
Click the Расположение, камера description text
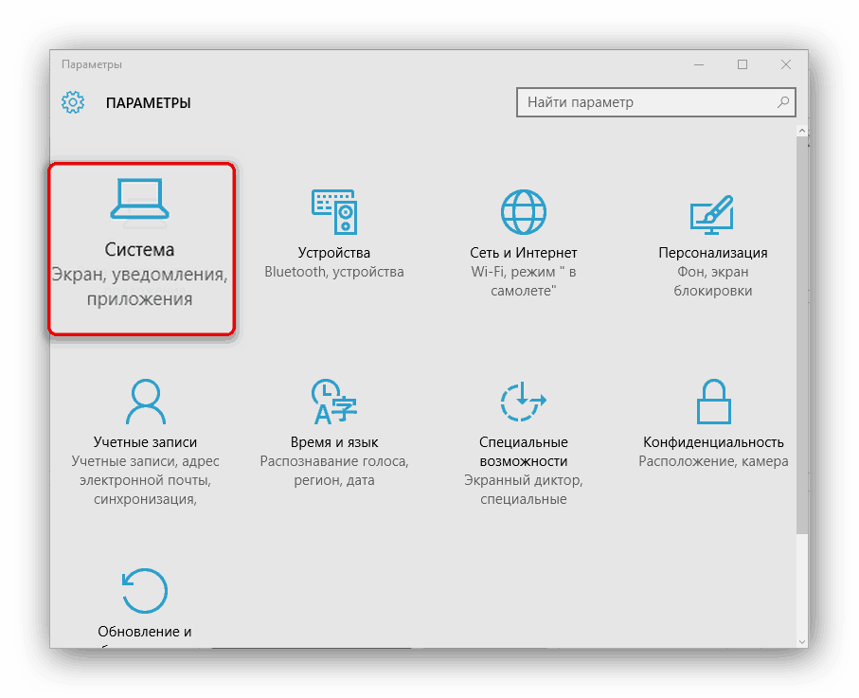coord(712,461)
